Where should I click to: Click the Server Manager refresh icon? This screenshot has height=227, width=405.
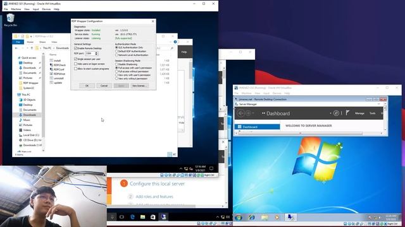pos(336,113)
